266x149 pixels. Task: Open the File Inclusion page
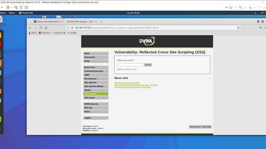tap(96, 79)
